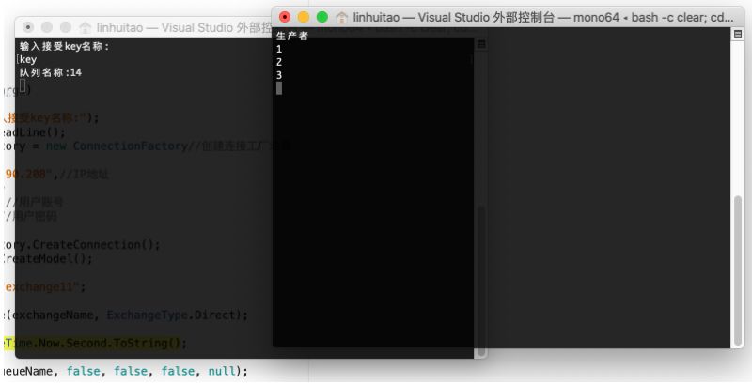This screenshot has height=384, width=752.
Task: Click the front console vertical scrollbar thumb
Action: point(738,269)
